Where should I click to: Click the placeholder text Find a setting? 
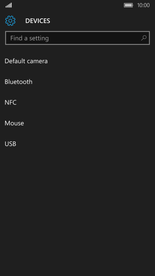pyautogui.click(x=29, y=38)
